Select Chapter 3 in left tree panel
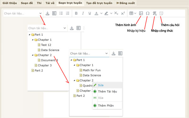Viewport: 189px width, 118px height. coord(45,65)
